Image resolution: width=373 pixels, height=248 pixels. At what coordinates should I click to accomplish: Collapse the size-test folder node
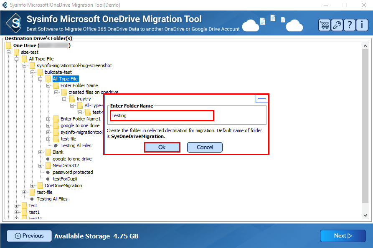(9, 52)
